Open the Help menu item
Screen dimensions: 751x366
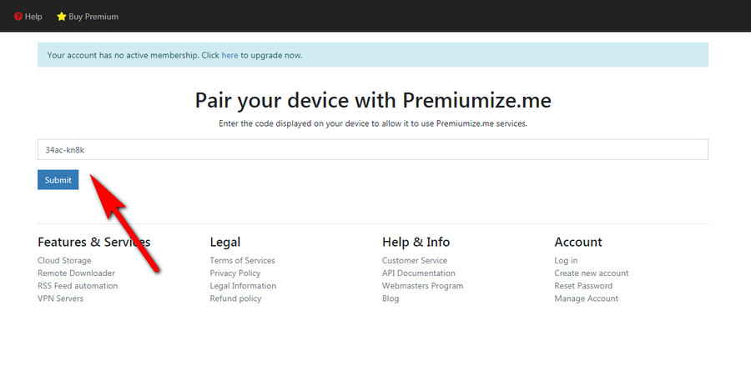28,17
